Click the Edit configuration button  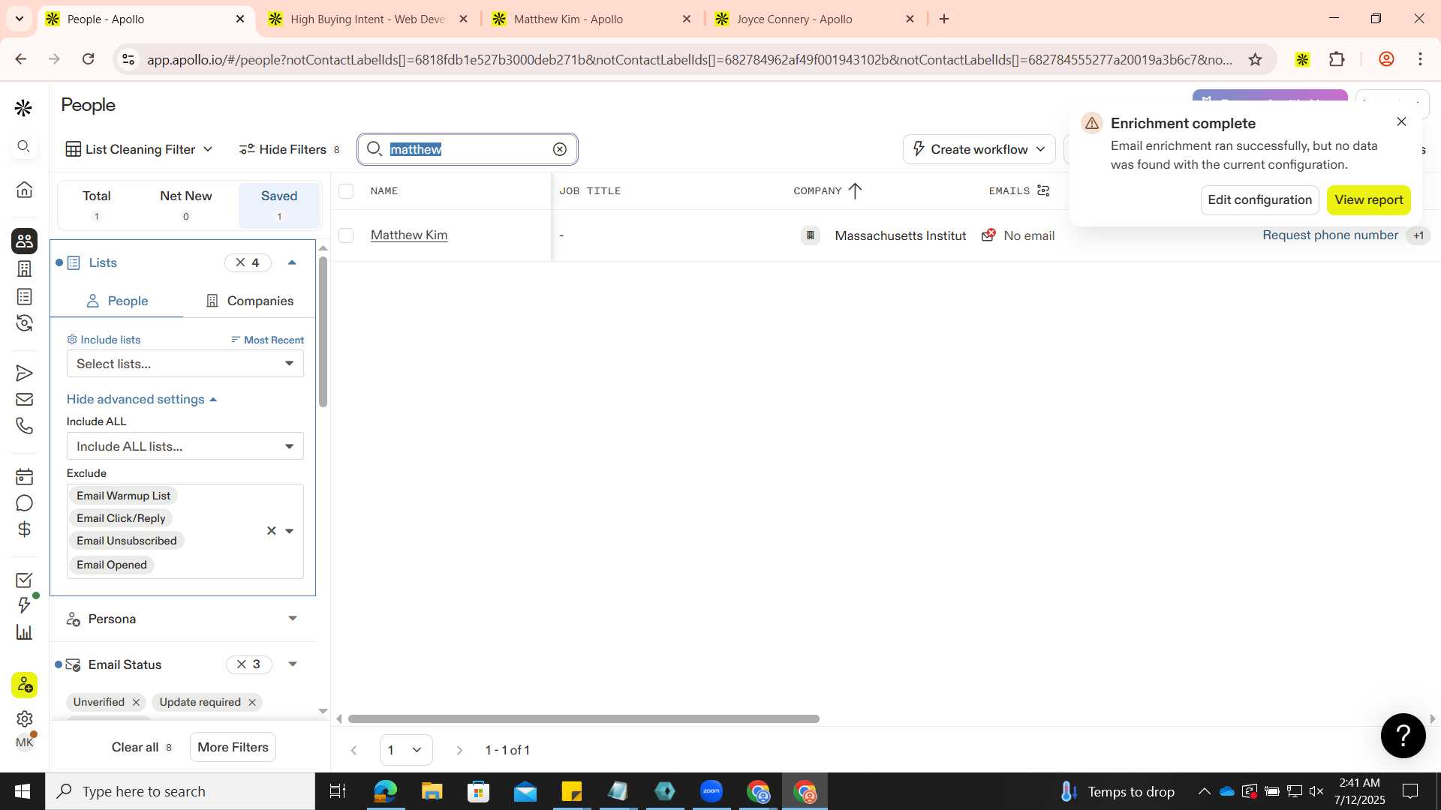tap(1259, 200)
